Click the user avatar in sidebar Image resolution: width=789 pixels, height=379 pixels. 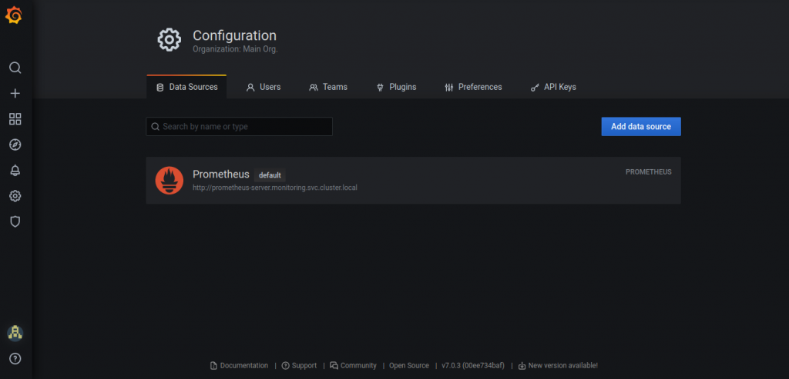coord(15,332)
